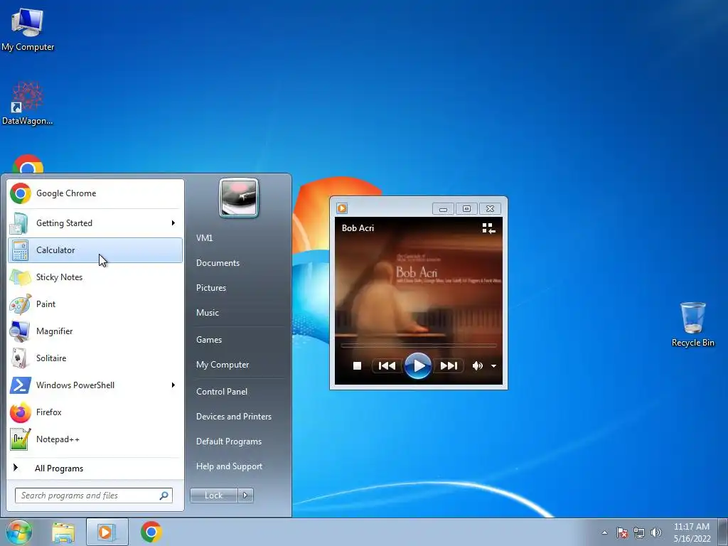Open the volume dropdown arrow in media player
Viewport: 728px width, 546px height.
[493, 366]
